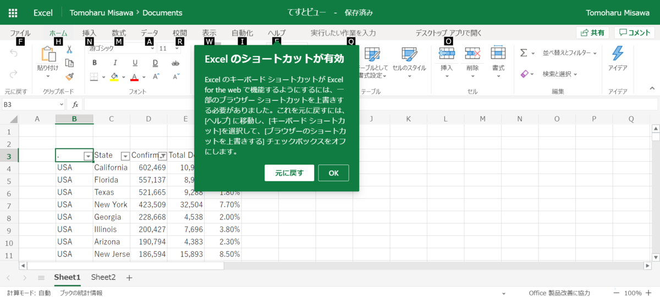Open the fill color dropdown arrow
Viewport: 660px width, 297px height.
(123, 77)
